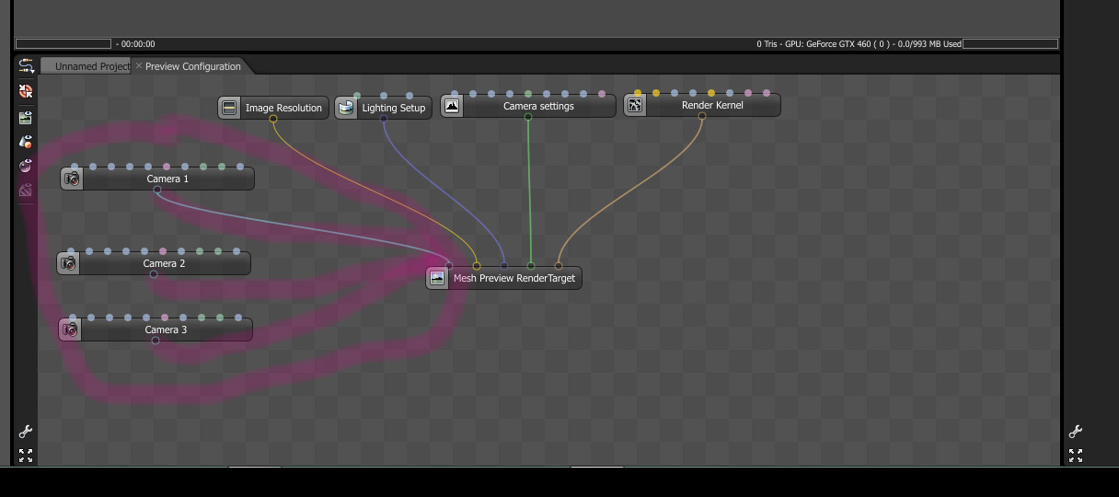Viewport: 1119px width, 497px height.
Task: Select the Image Resolution node
Action: pos(273,108)
